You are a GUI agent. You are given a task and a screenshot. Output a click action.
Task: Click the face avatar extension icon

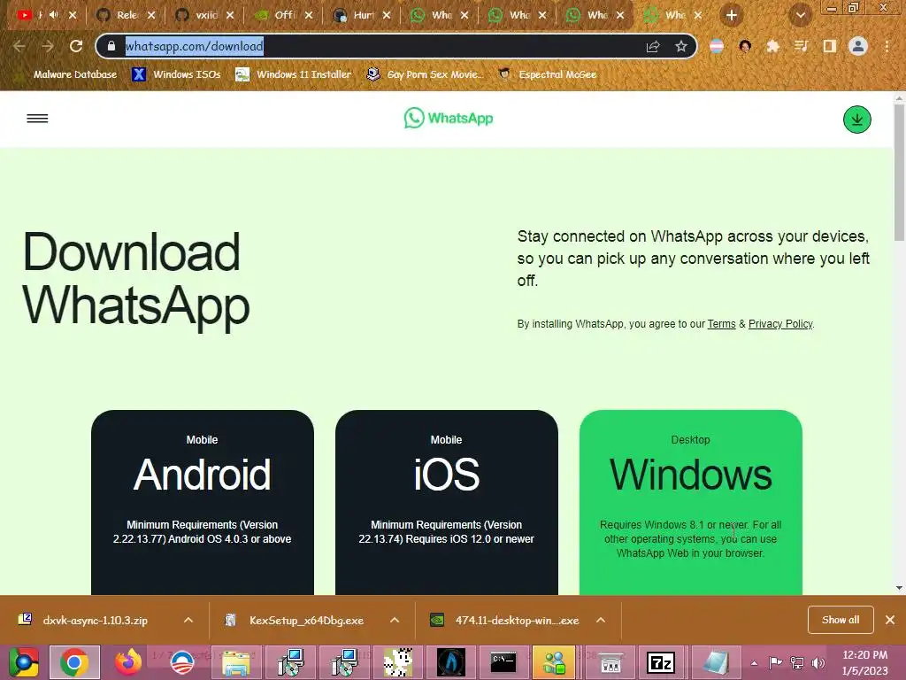(745, 46)
